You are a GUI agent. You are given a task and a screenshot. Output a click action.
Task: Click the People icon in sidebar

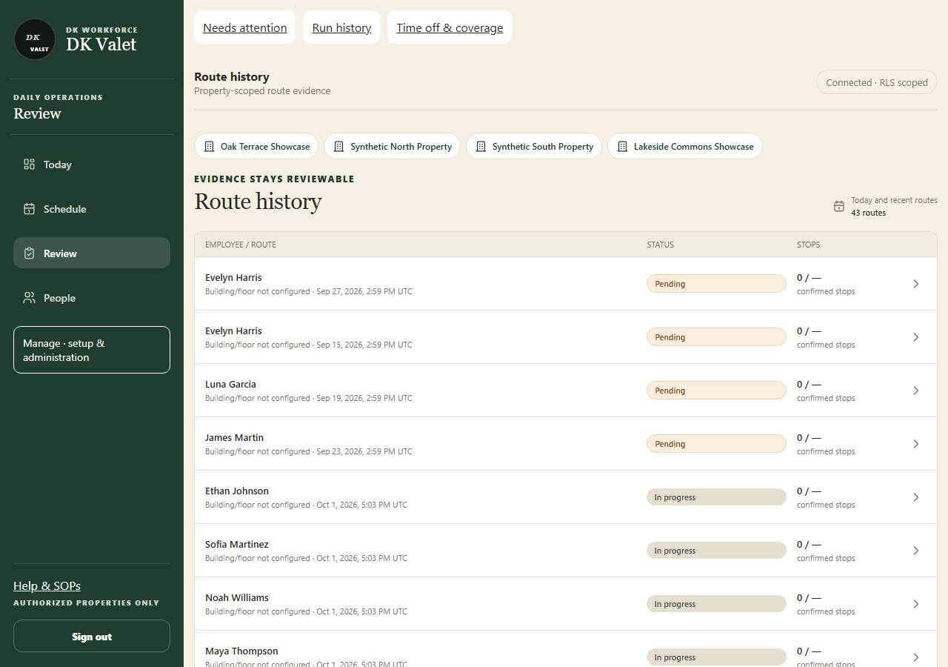click(x=29, y=298)
